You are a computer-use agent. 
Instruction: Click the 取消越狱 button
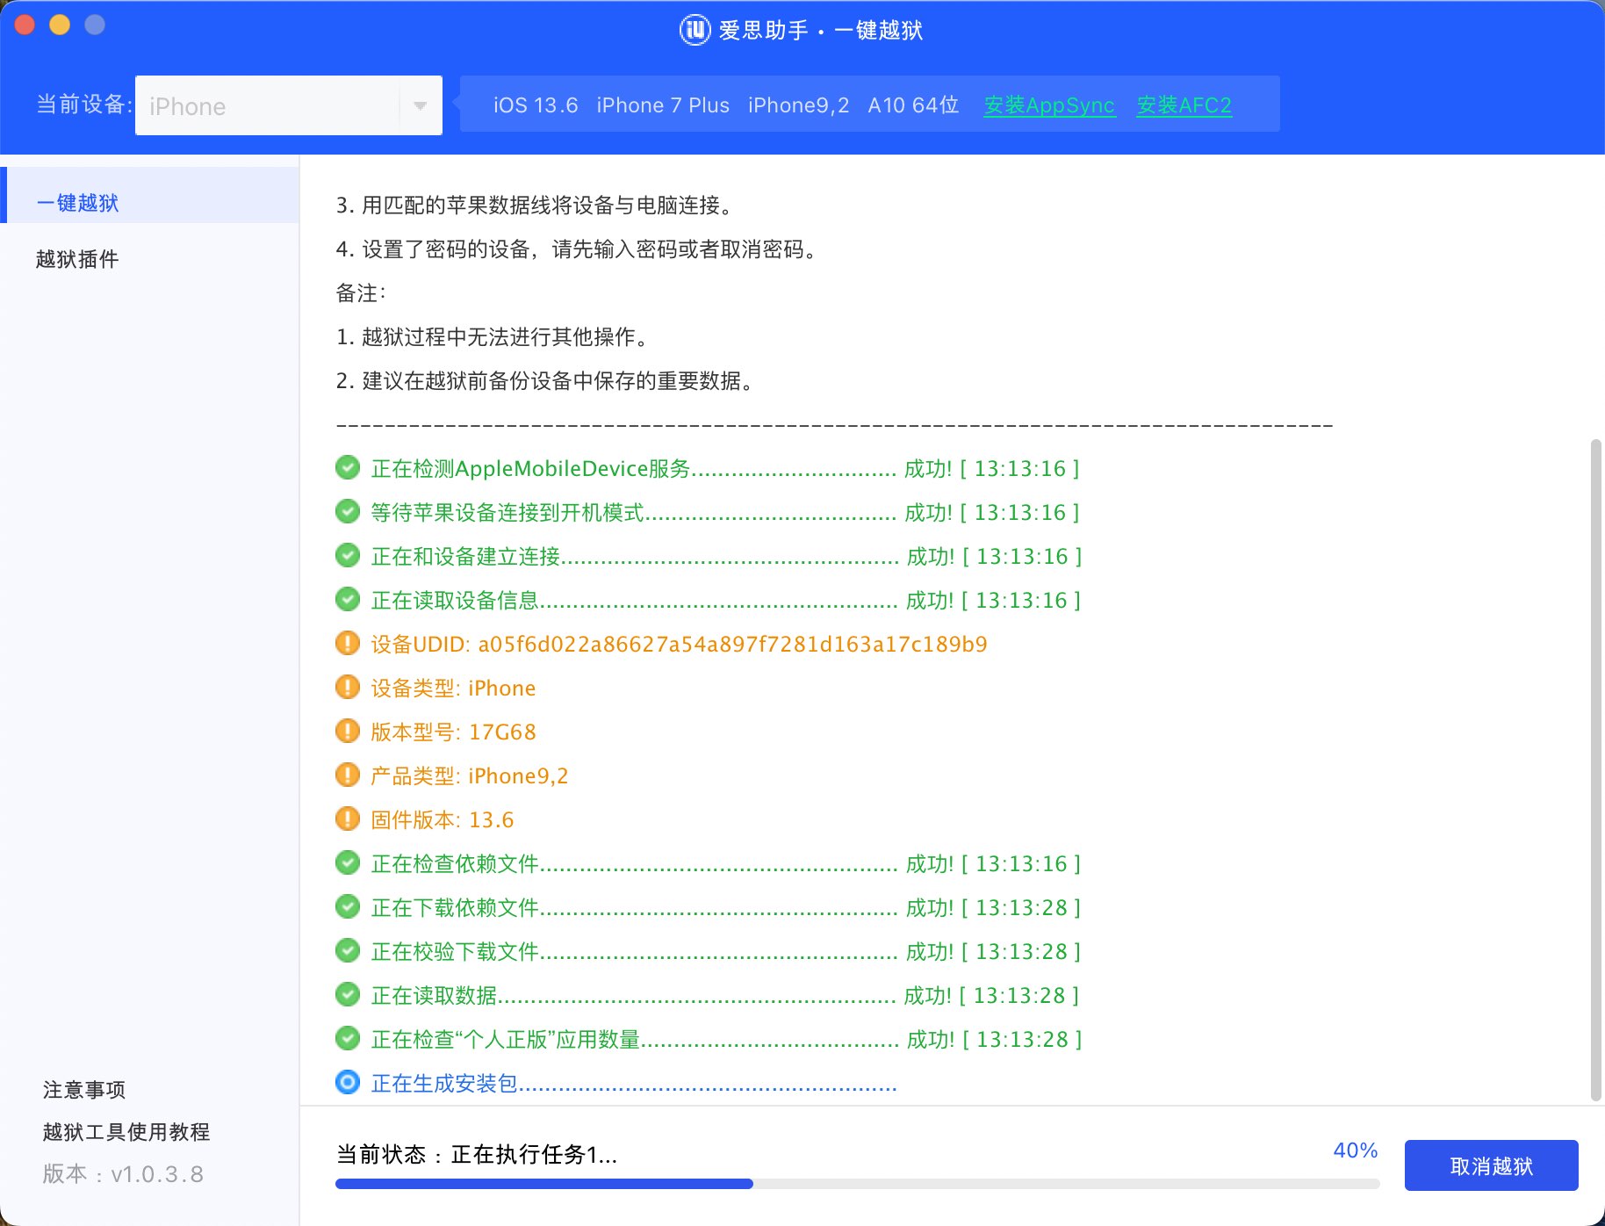(x=1491, y=1165)
